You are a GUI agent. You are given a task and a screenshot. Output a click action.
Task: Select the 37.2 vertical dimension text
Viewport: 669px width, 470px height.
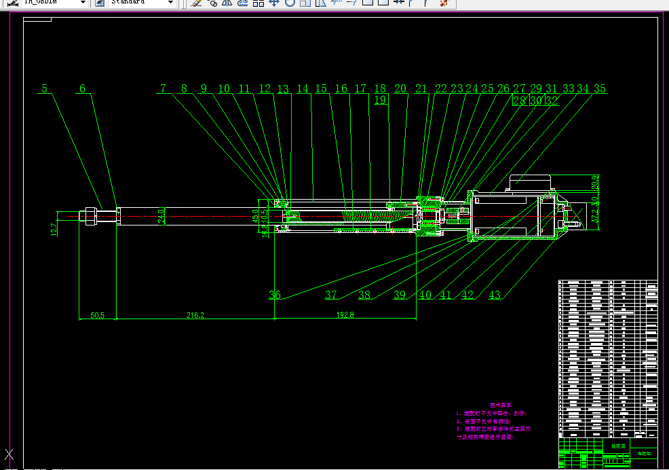tap(595, 216)
